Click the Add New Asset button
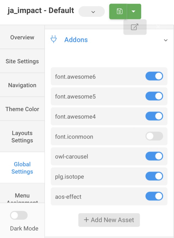 (x=109, y=220)
